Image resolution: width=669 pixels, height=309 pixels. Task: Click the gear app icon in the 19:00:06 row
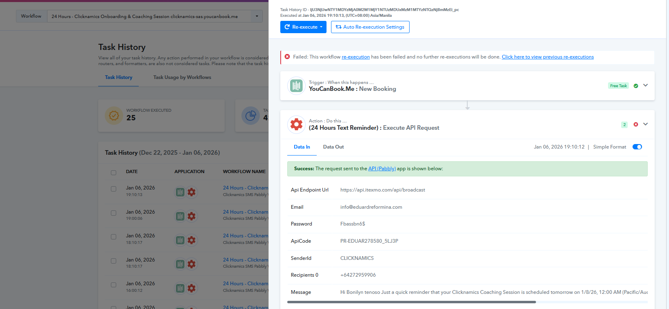point(191,216)
